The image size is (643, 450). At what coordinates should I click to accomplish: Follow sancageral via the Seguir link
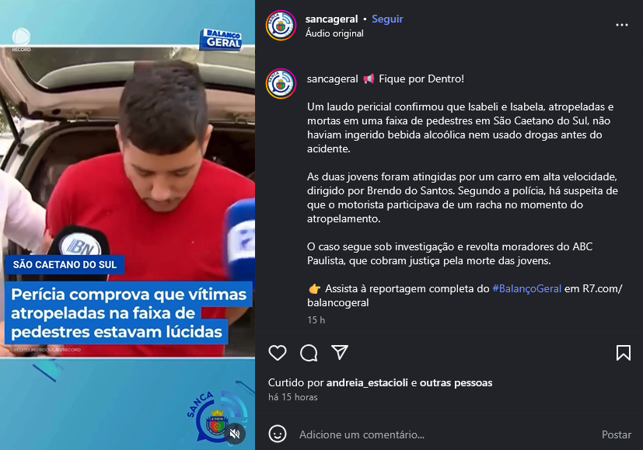(x=387, y=19)
